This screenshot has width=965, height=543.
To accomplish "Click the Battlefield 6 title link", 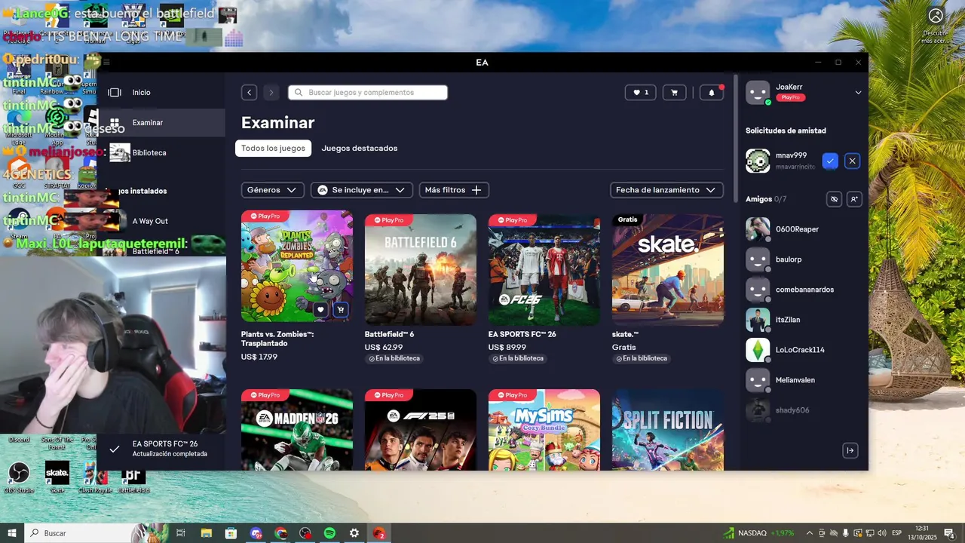I will tap(389, 334).
